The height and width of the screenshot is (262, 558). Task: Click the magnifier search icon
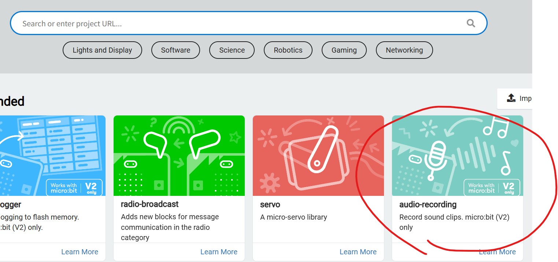click(471, 23)
